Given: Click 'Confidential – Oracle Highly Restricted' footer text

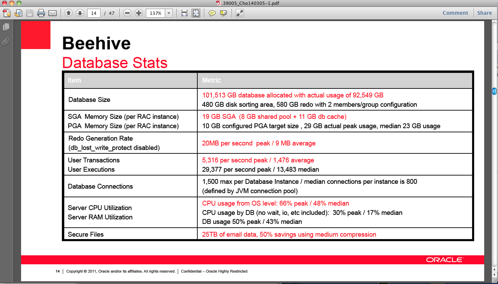Looking at the screenshot, I should click(214, 271).
